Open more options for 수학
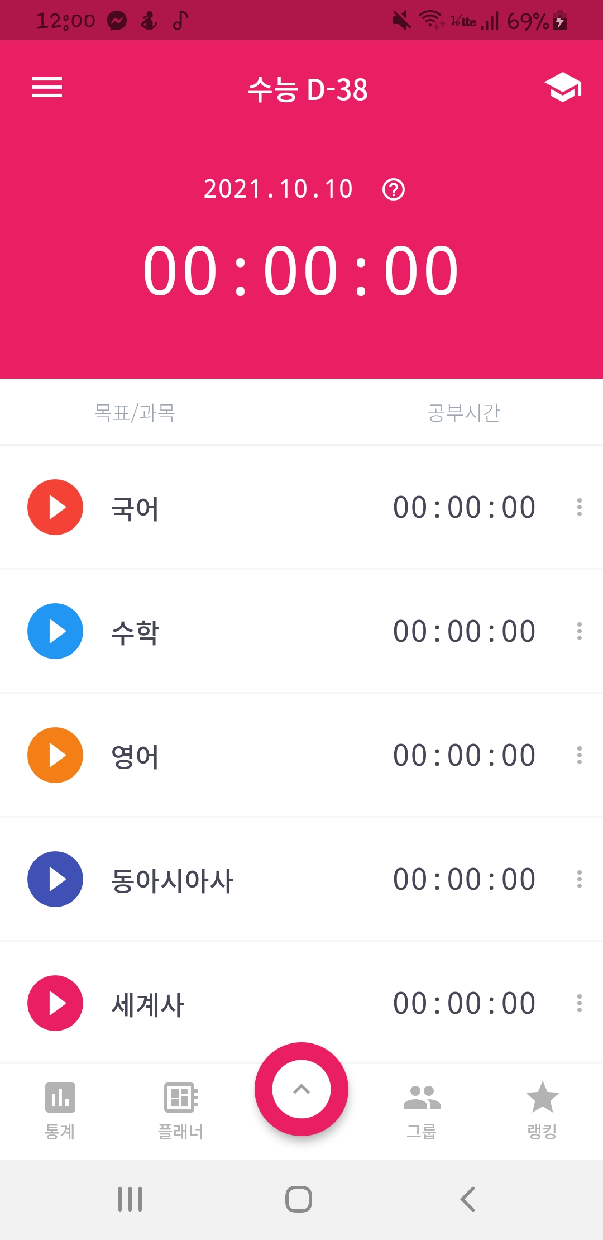 580,631
